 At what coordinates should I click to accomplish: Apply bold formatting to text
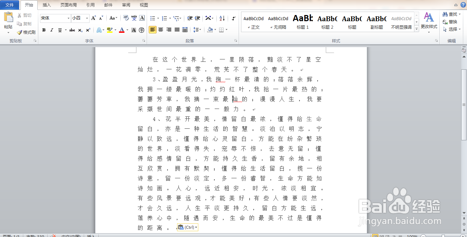click(44, 30)
